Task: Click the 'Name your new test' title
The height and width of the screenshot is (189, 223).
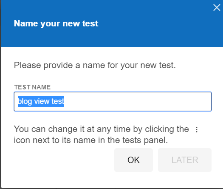Action: point(56,23)
